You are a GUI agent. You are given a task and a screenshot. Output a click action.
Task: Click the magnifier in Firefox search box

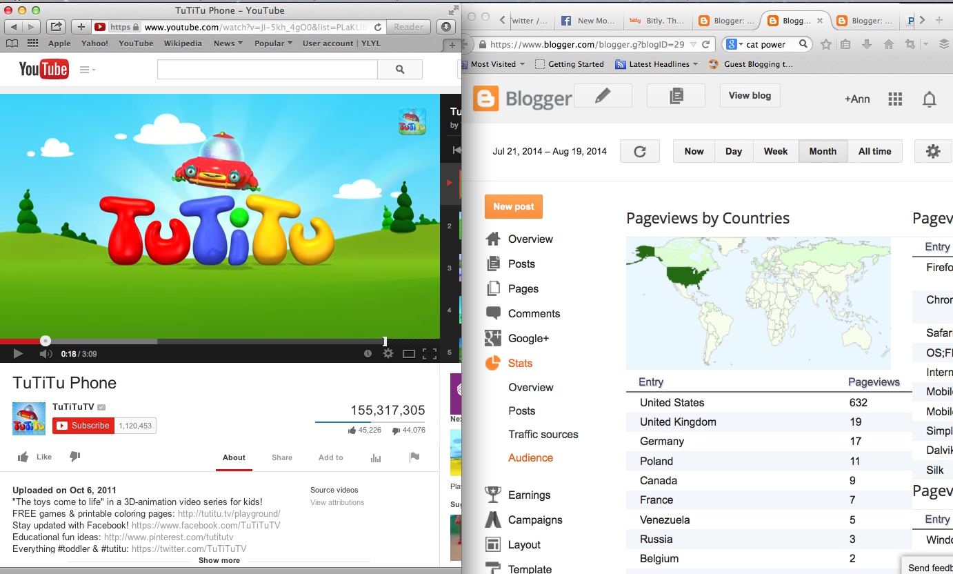pos(803,44)
